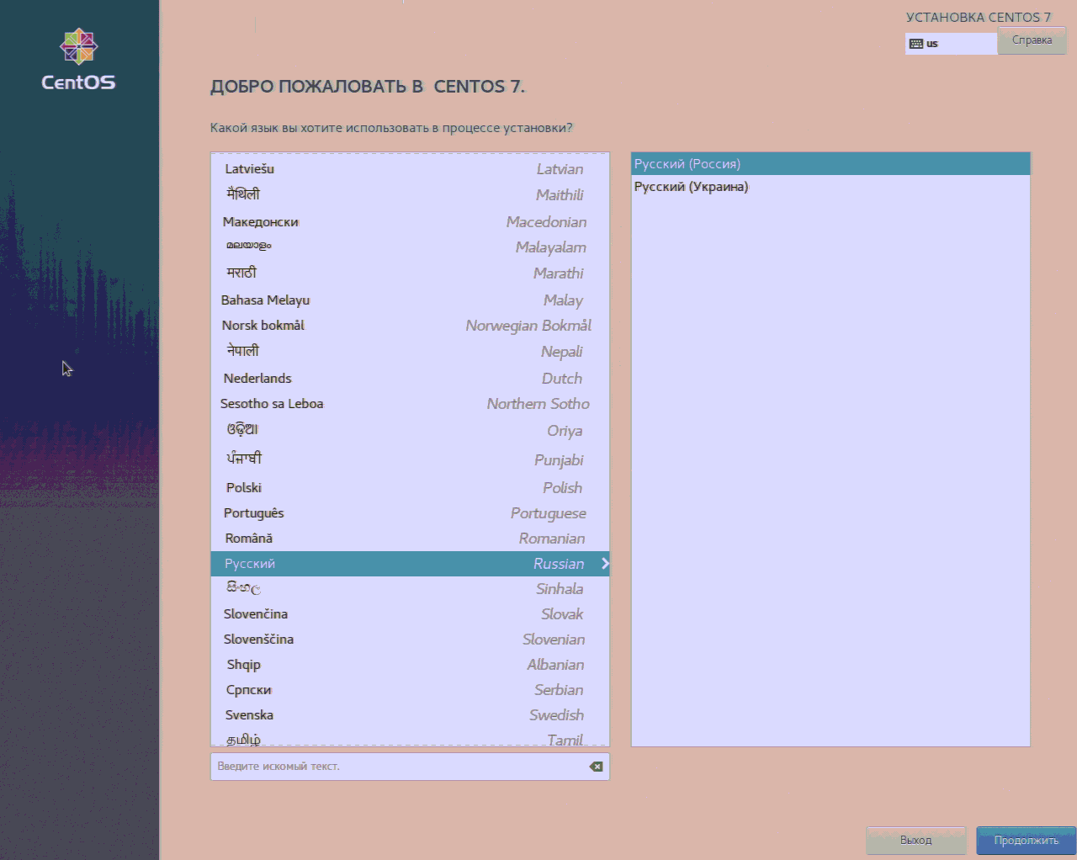Click the Выход quit button
1077x860 pixels.
(x=915, y=840)
